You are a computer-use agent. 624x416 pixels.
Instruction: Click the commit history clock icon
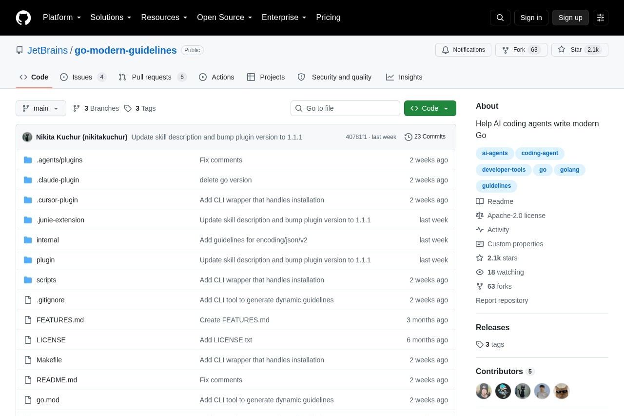point(409,137)
